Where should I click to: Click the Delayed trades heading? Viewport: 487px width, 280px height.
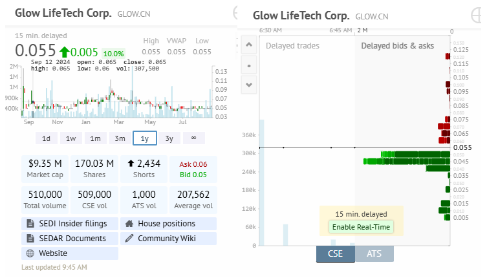pyautogui.click(x=292, y=46)
